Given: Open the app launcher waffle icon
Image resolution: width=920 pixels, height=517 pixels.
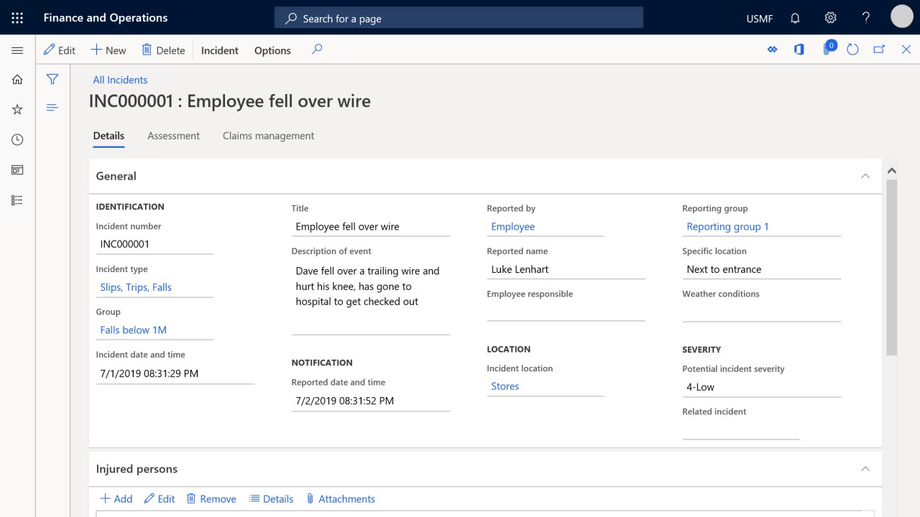Looking at the screenshot, I should [17, 18].
